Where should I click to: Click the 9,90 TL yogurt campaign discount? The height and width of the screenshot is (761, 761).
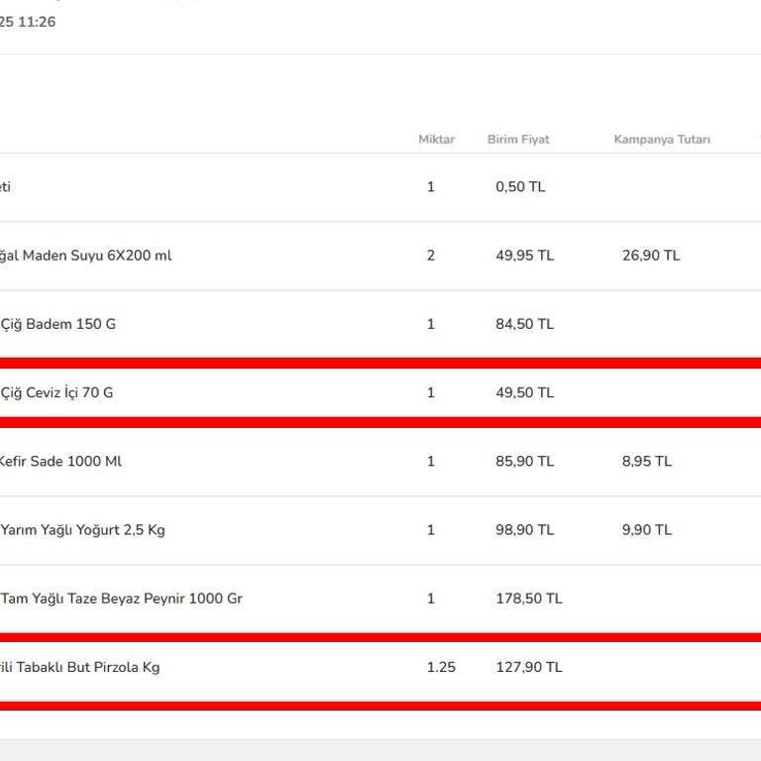tap(647, 530)
